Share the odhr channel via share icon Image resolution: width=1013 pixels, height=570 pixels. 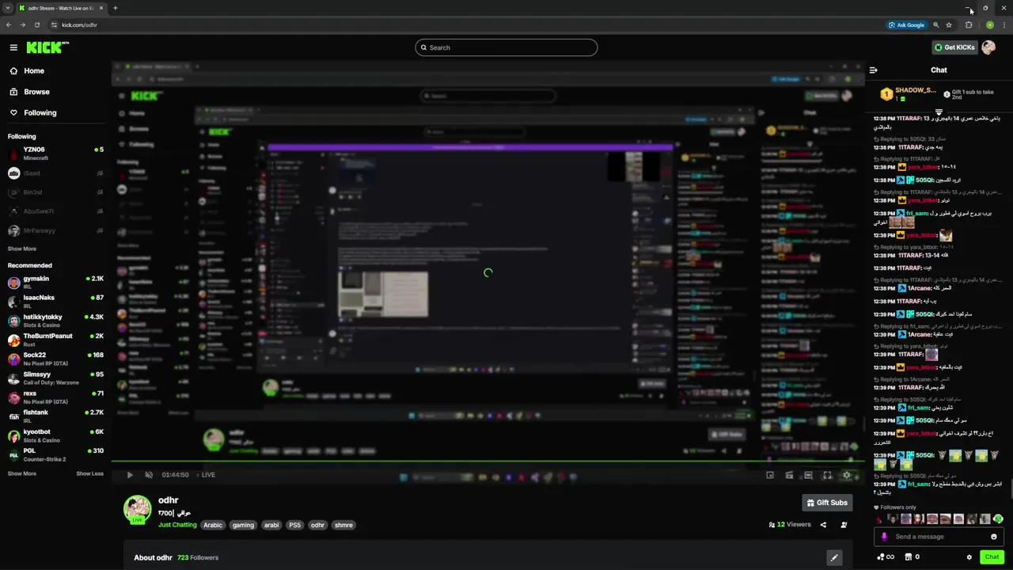[823, 525]
